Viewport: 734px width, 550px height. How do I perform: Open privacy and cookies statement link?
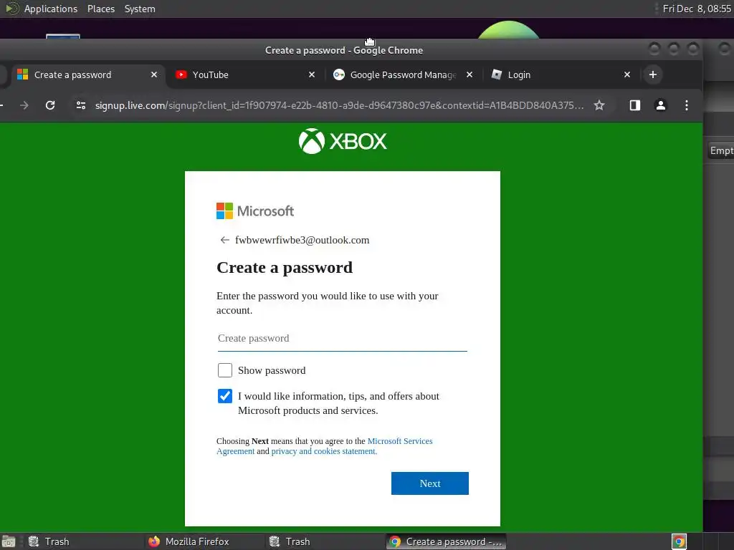324,451
